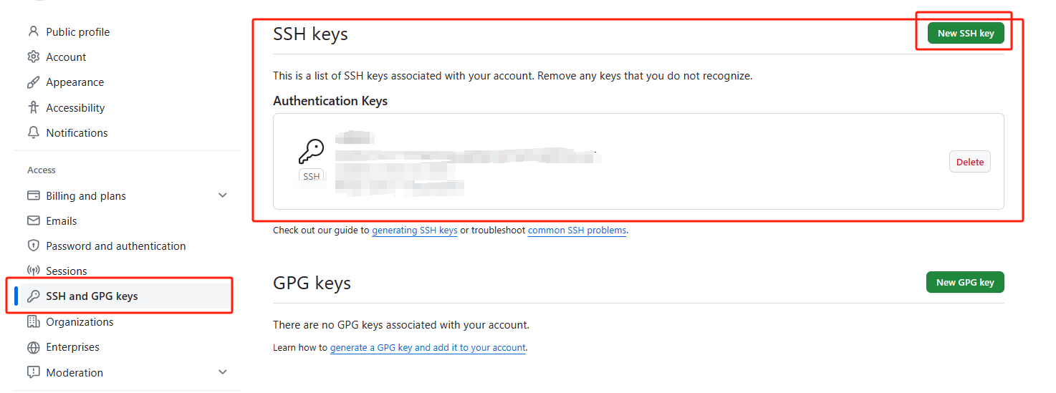
Task: Click the globe icon next to Enterprises
Action: [33, 347]
